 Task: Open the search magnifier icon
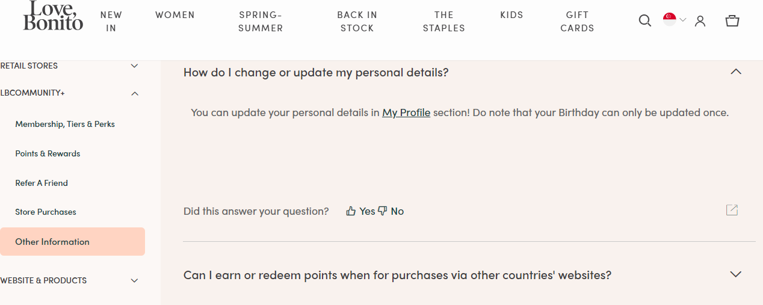point(644,21)
